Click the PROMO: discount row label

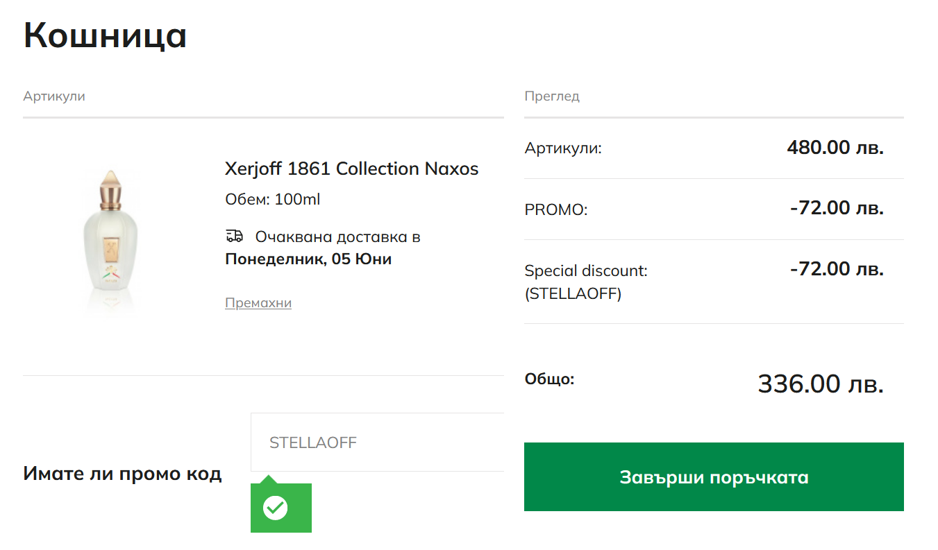(555, 209)
